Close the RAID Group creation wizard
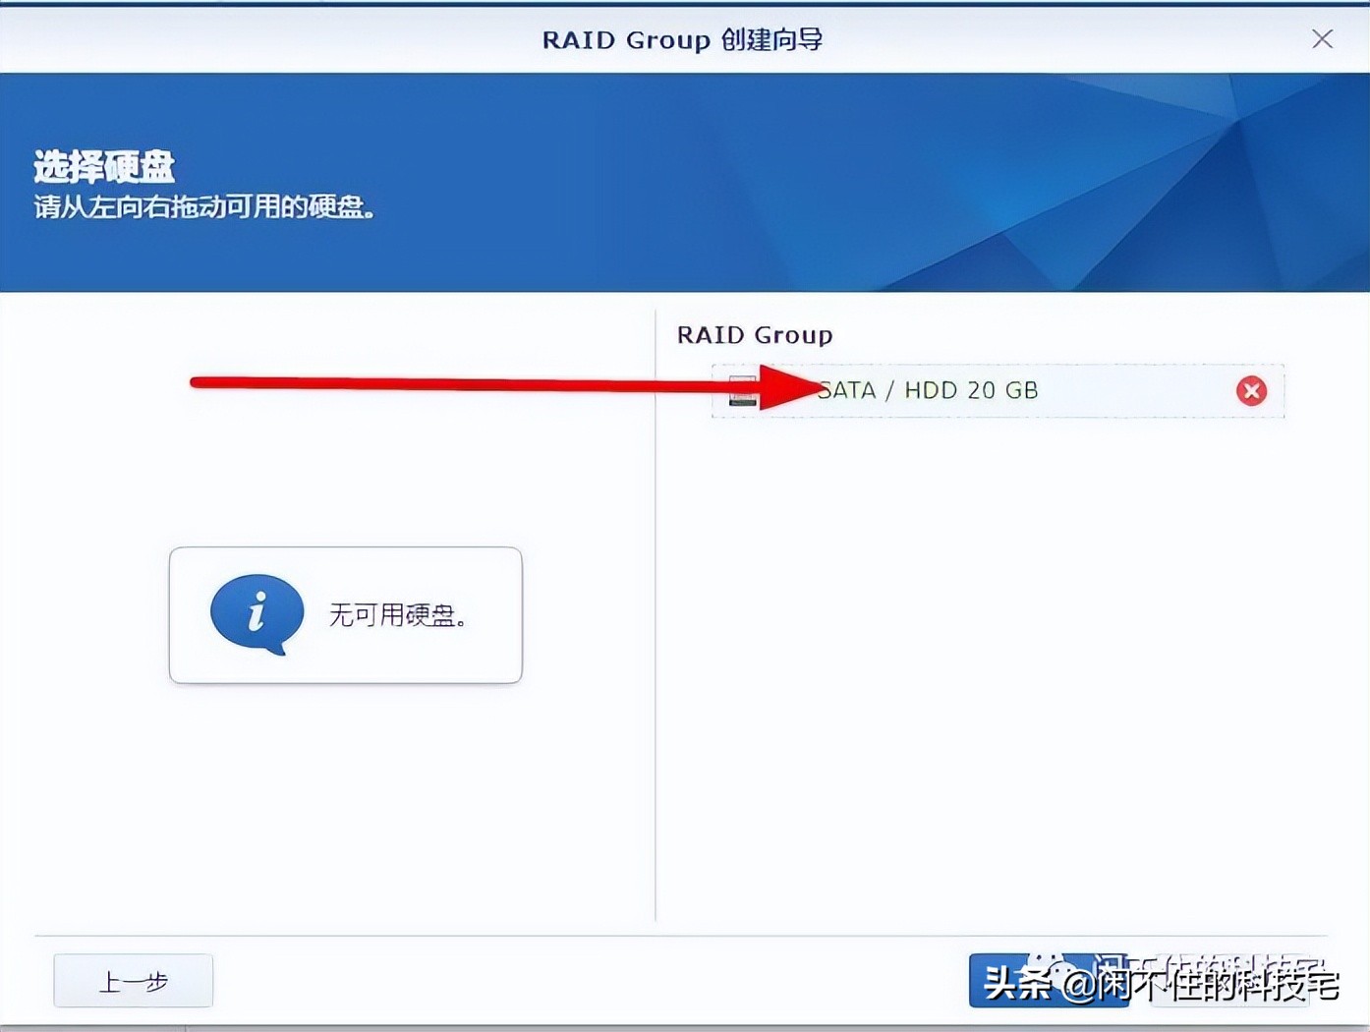1370x1032 pixels. tap(1322, 39)
